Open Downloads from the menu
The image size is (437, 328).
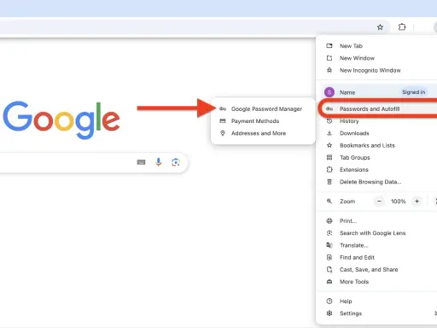tap(376, 133)
